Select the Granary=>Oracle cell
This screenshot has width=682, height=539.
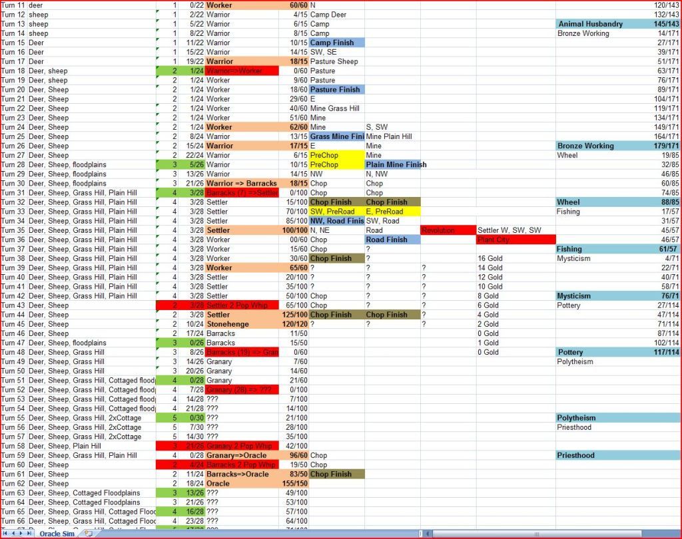(242, 456)
